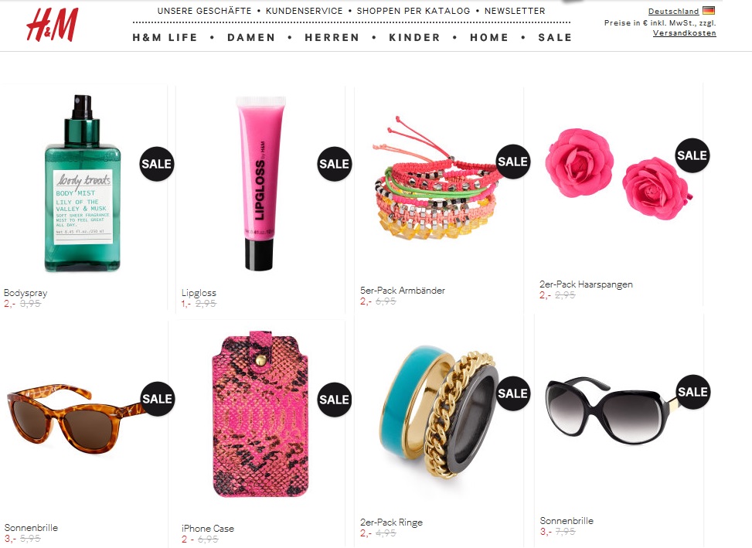
Task: Click SALE badge next to pink hair clips
Action: (692, 155)
